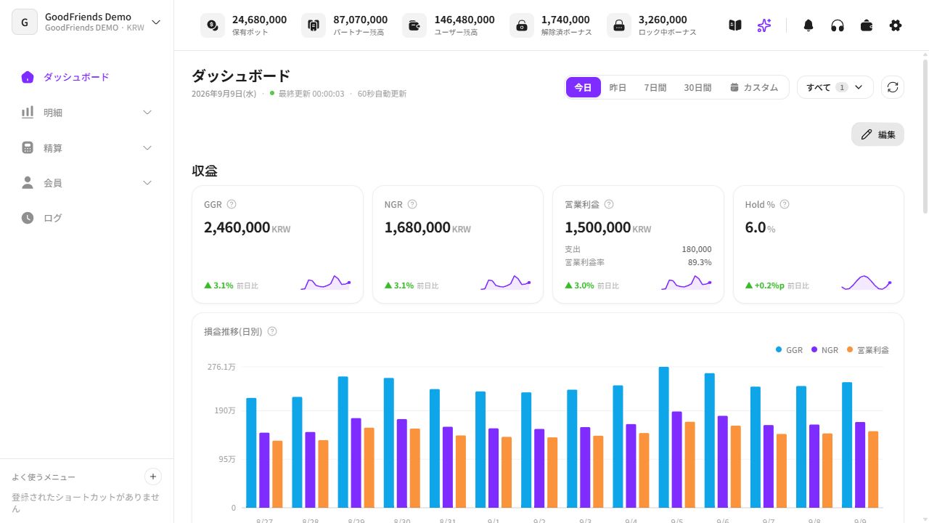Click the 60秒自動更新 text
Image resolution: width=929 pixels, height=523 pixels.
382,94
